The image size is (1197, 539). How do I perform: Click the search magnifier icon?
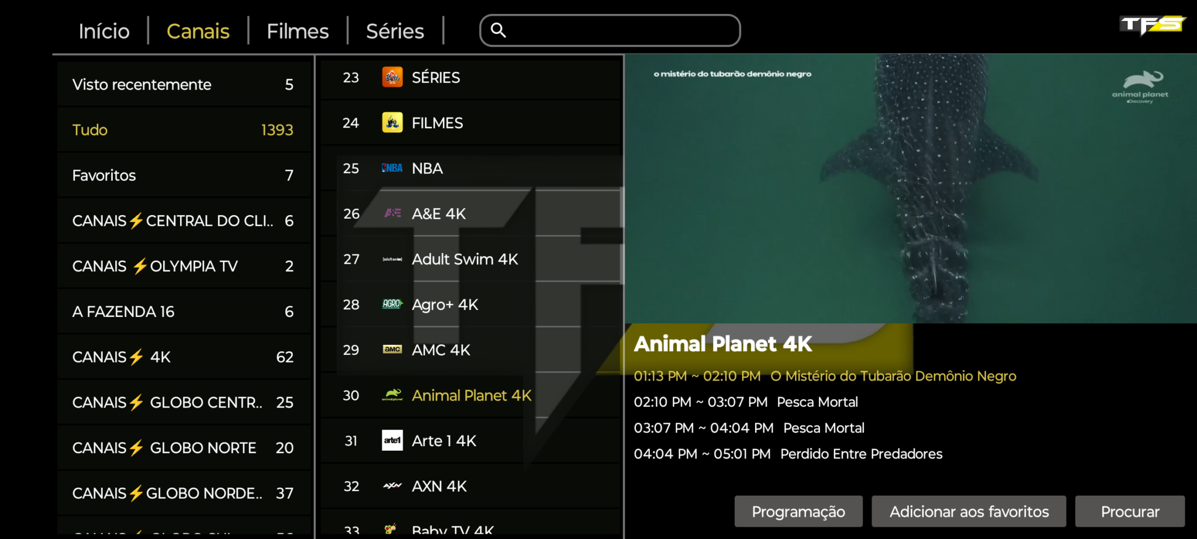(x=498, y=30)
